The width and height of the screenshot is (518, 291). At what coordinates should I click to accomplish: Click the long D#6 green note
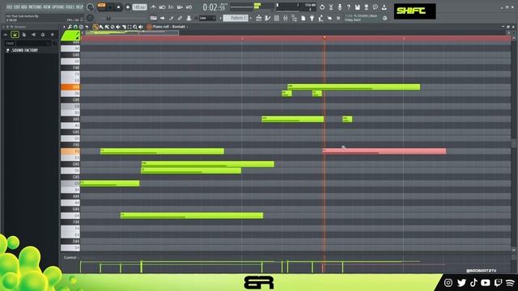[354, 87]
